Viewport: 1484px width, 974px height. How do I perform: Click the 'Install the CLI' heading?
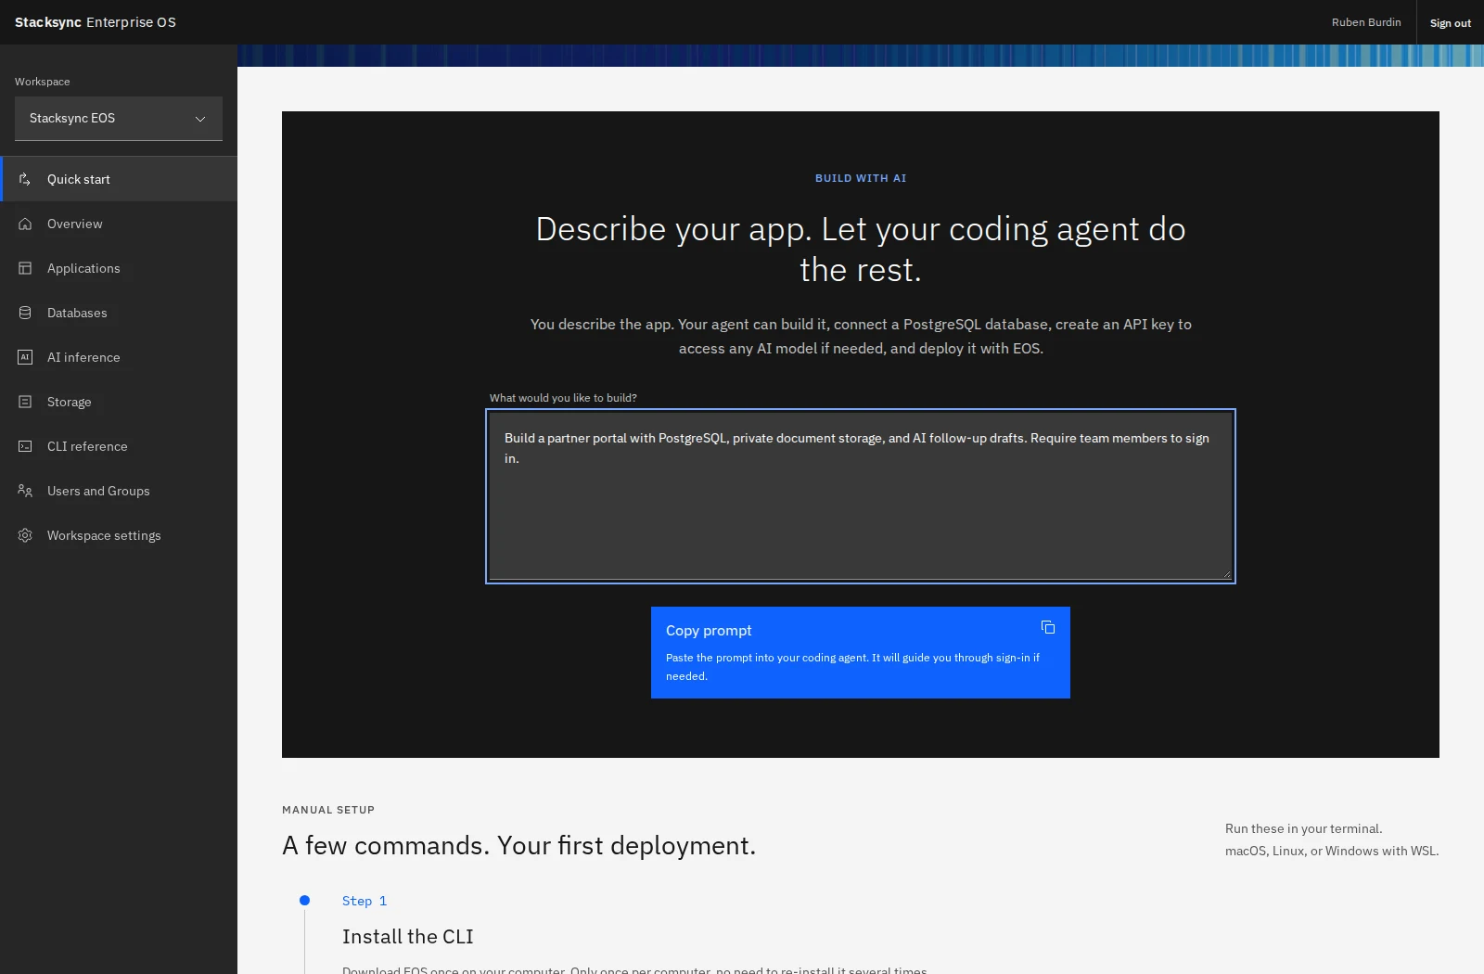pos(408,937)
